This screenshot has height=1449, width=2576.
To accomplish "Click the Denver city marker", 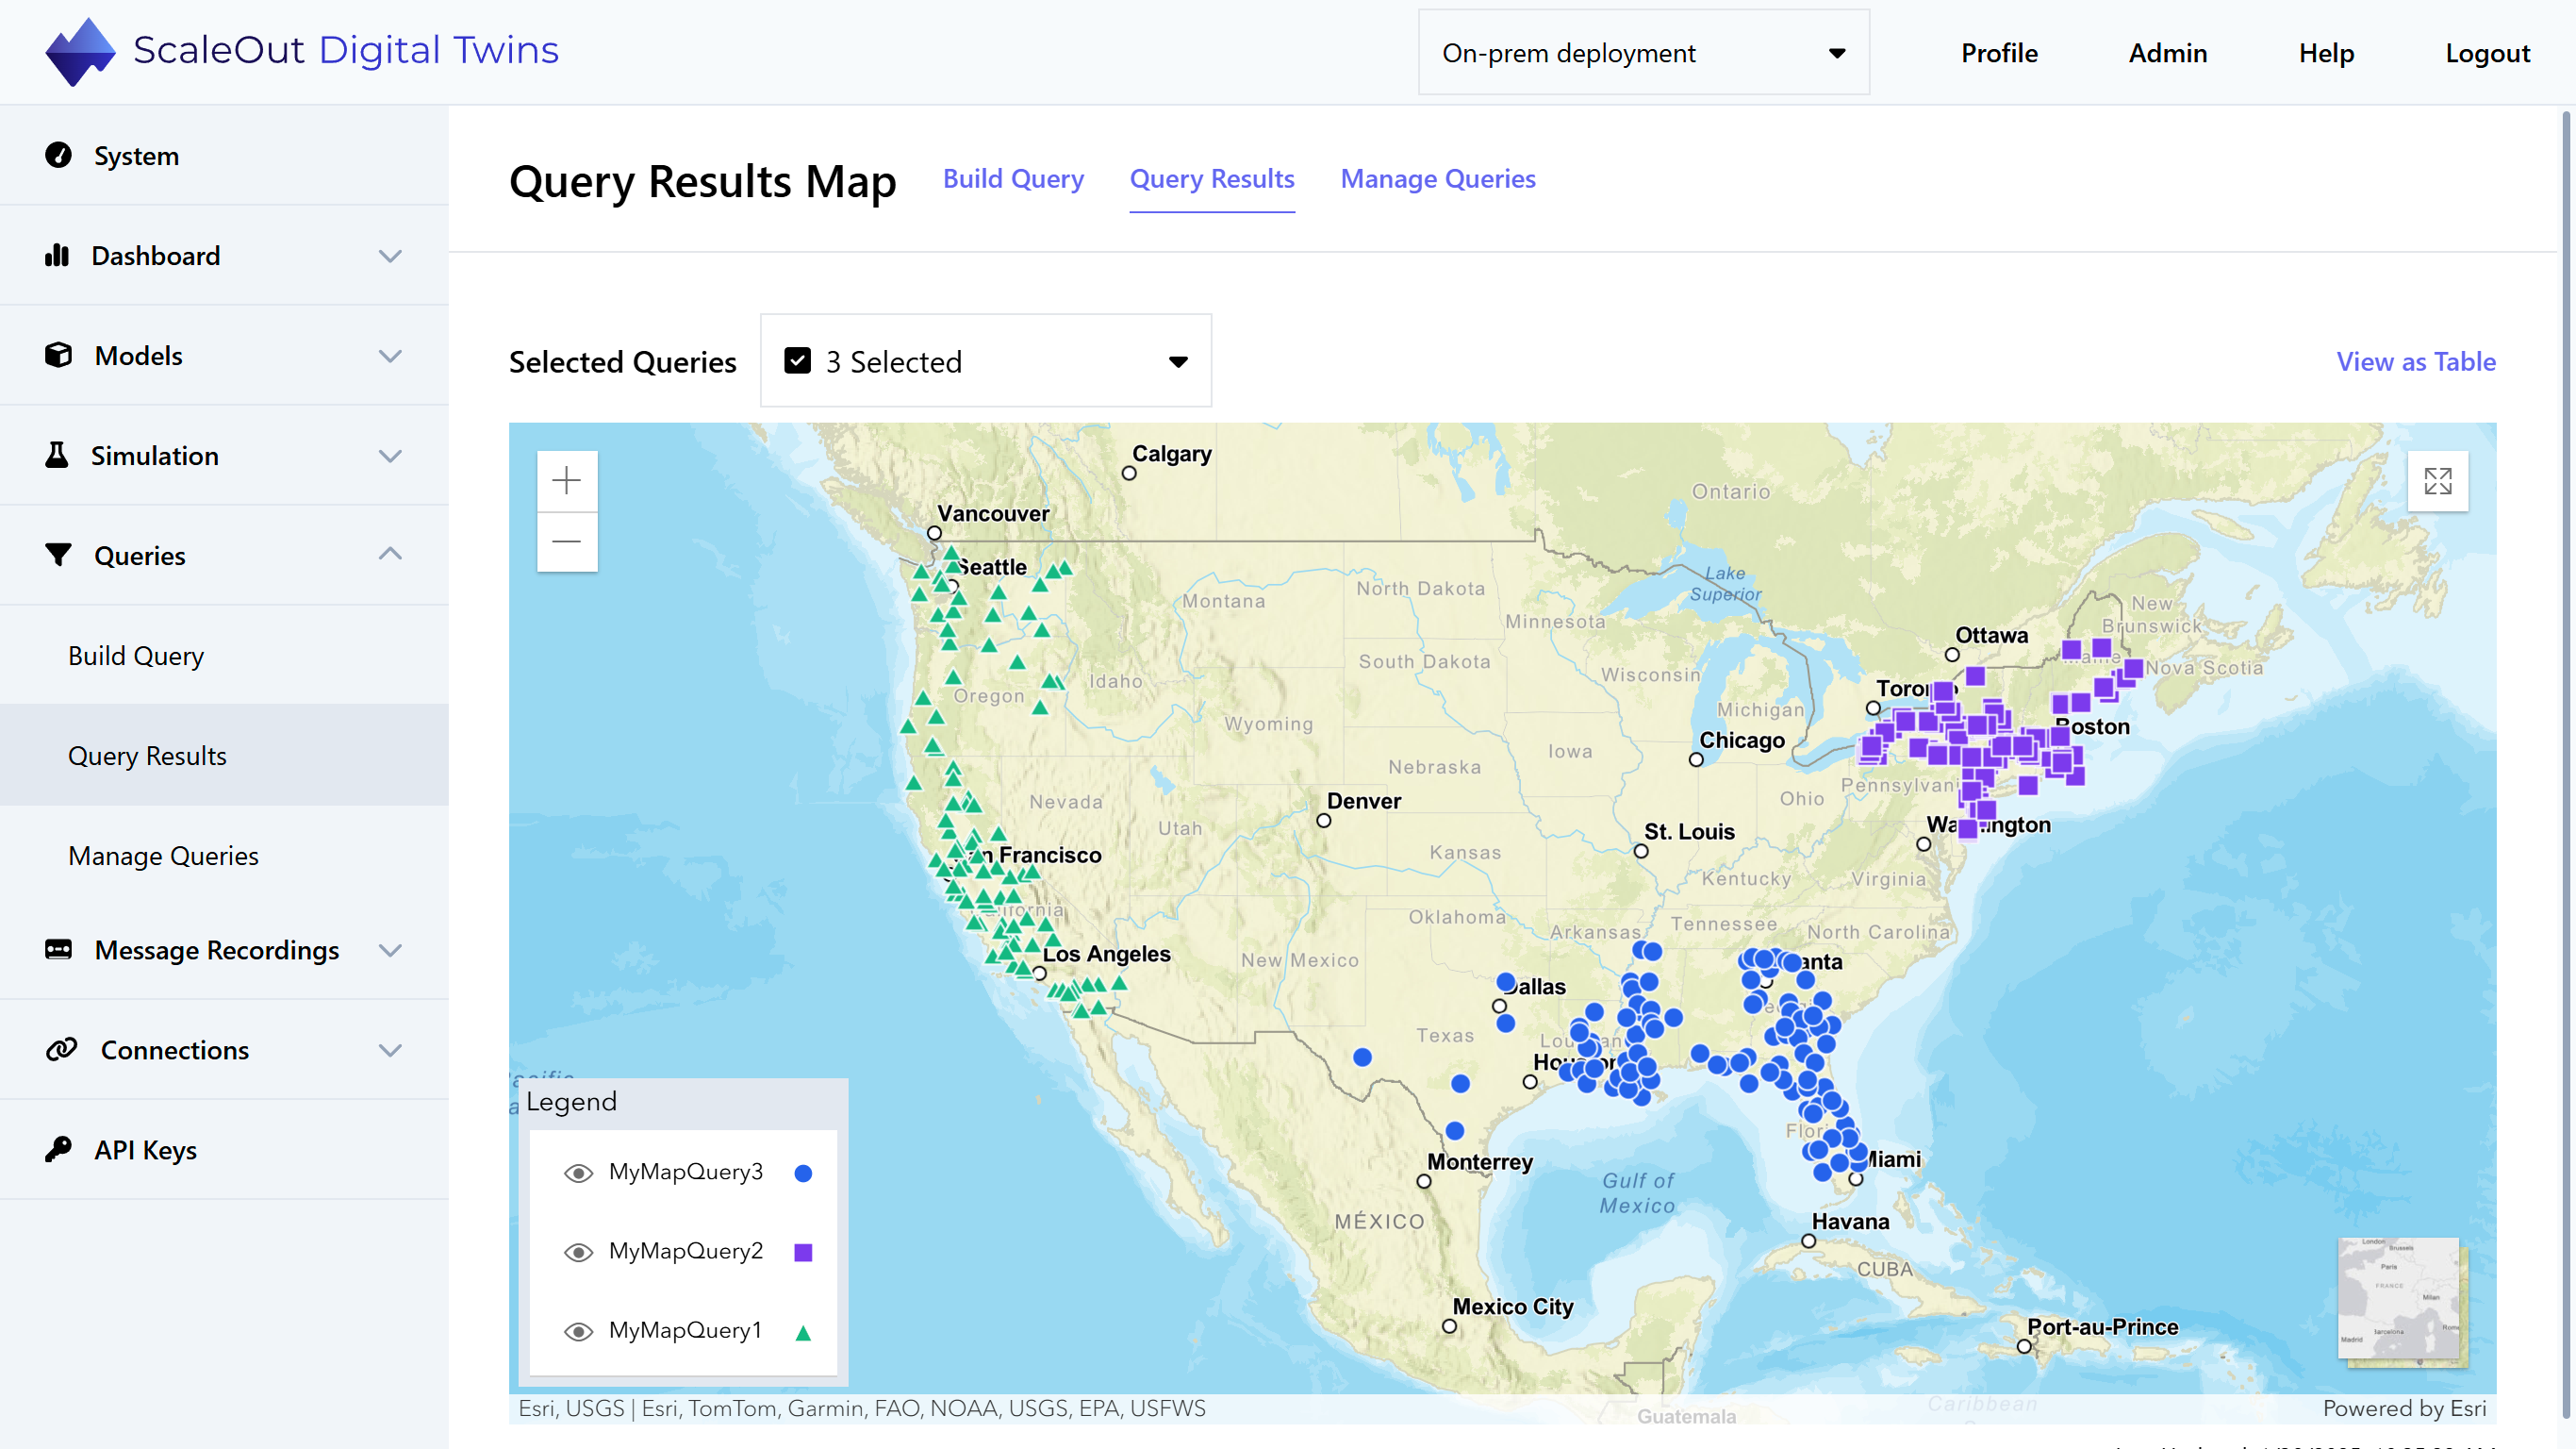I will (x=1323, y=821).
